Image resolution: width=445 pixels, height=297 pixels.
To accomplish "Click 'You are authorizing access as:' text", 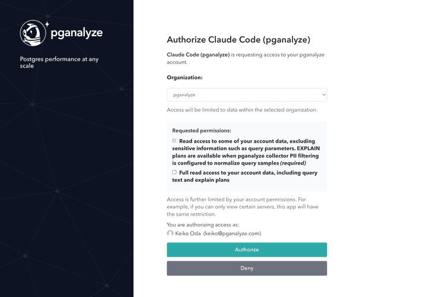I will pyautogui.click(x=203, y=225).
